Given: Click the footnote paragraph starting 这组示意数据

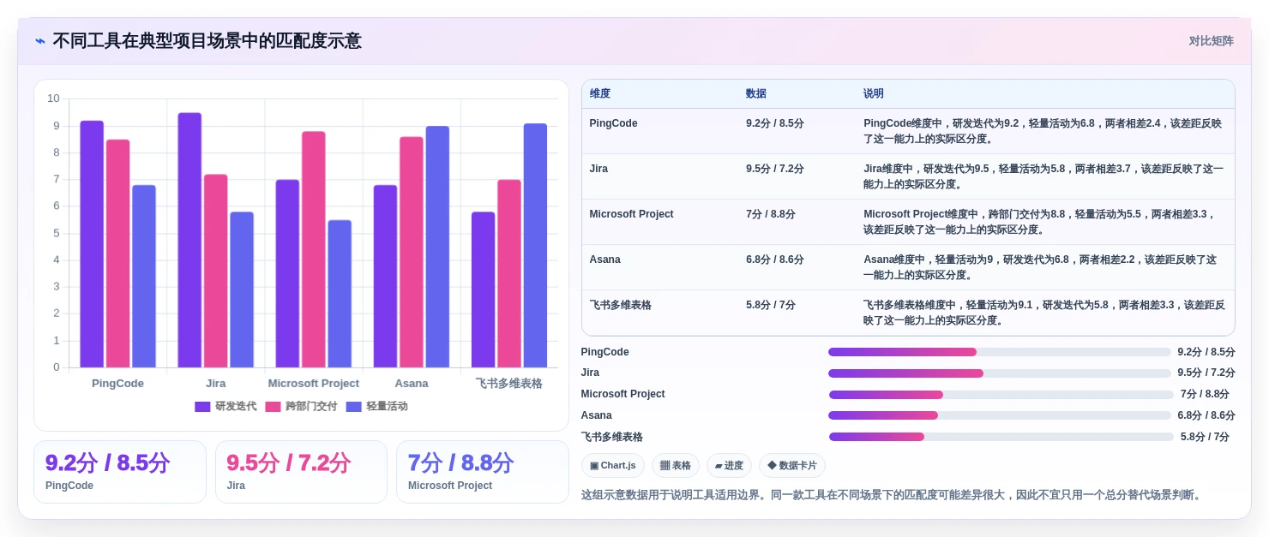Looking at the screenshot, I should [x=892, y=495].
